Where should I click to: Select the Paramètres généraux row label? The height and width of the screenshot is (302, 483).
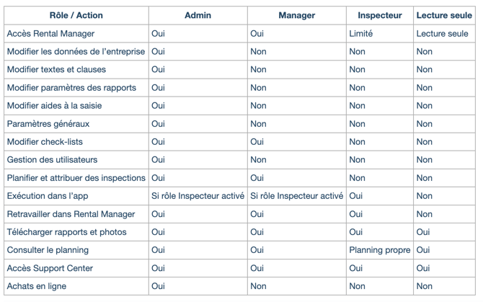[48, 124]
